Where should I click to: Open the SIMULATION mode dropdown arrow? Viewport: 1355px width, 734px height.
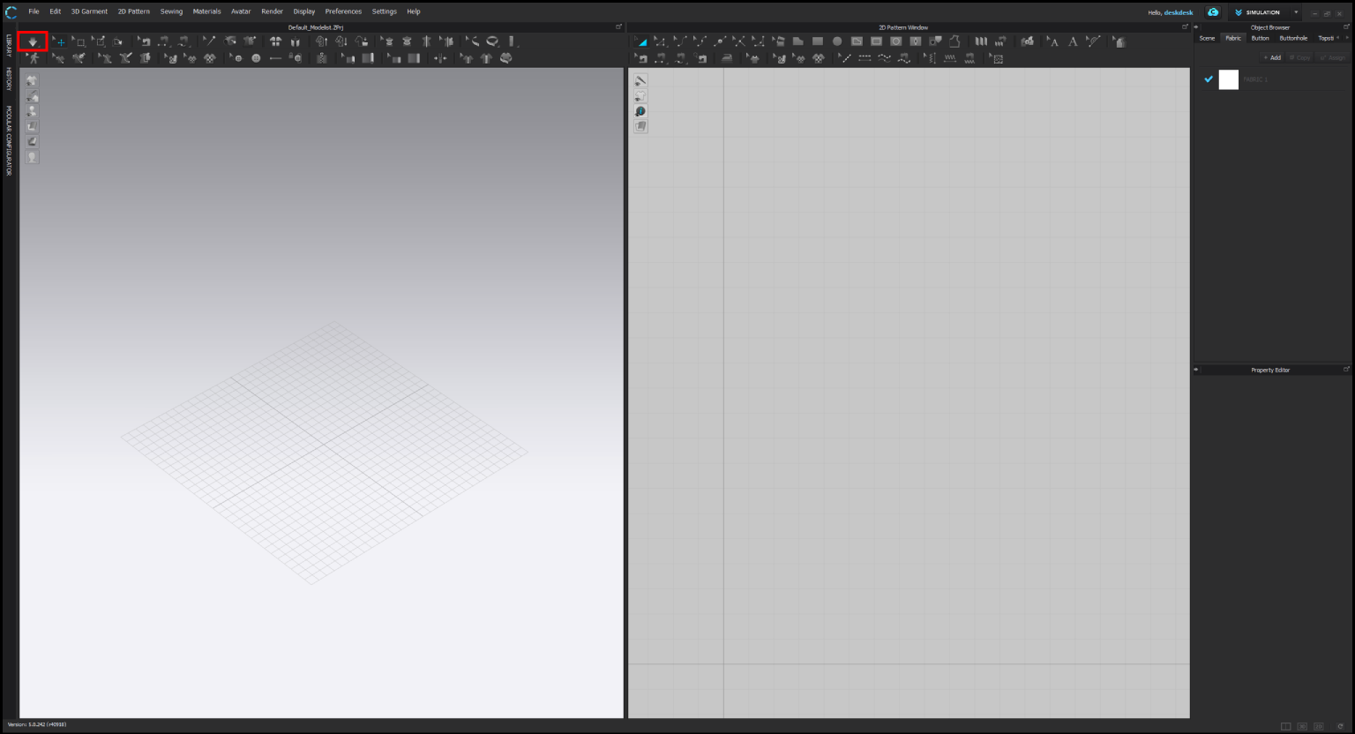1295,12
